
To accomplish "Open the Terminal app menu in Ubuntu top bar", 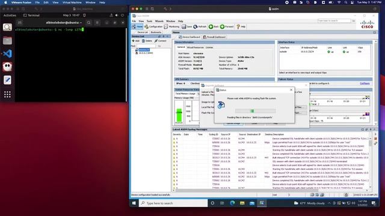I will (31, 15).
